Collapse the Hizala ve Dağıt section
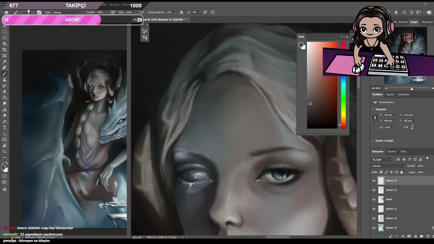 pyautogui.click(x=373, y=141)
